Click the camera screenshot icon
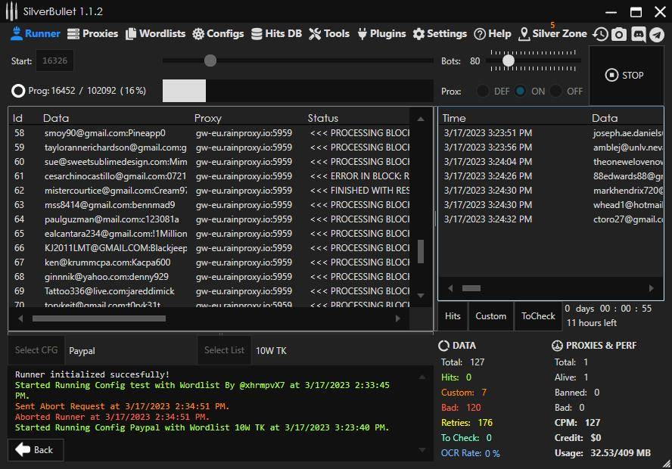The image size is (672, 469). [619, 34]
